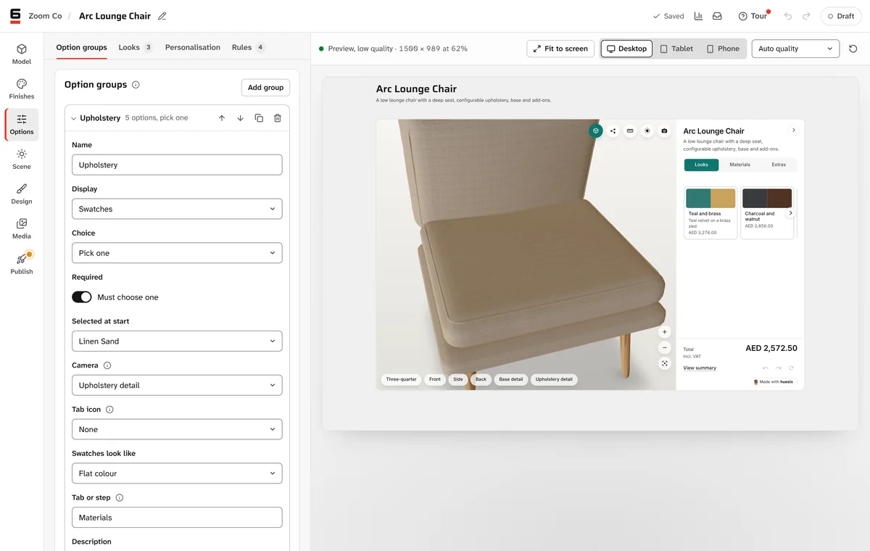Open the Publish section in the sidebar
Screen dimensions: 870x551
[22, 265]
